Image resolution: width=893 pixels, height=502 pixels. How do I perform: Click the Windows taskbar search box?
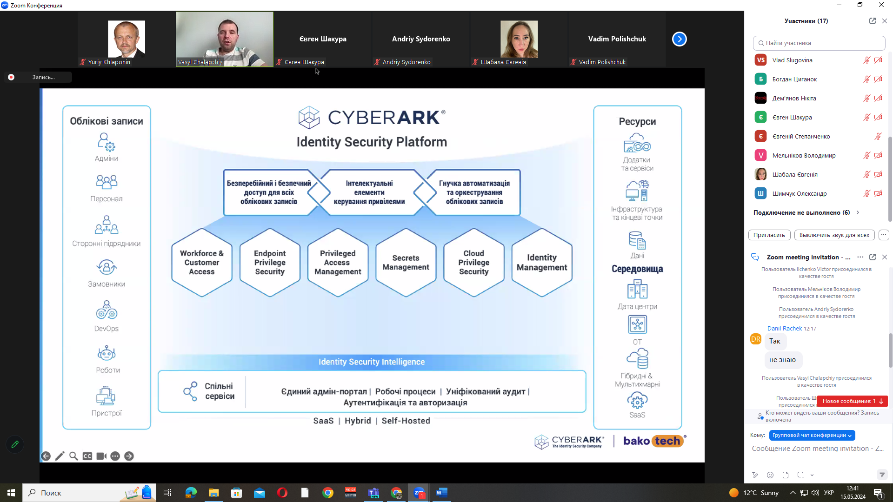pyautogui.click(x=89, y=493)
